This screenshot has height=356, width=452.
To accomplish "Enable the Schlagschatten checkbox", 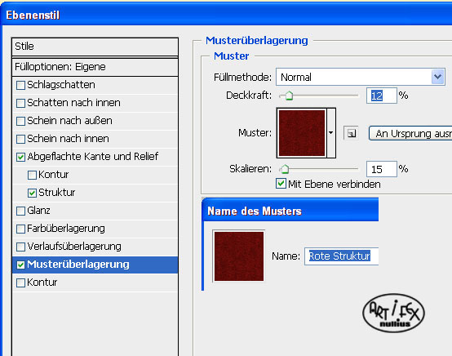I will [20, 85].
